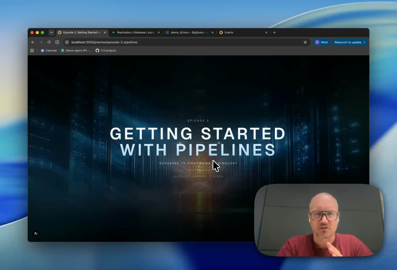Go forward to the next page
Image resolution: width=397 pixels, height=270 pixels.
click(x=41, y=42)
